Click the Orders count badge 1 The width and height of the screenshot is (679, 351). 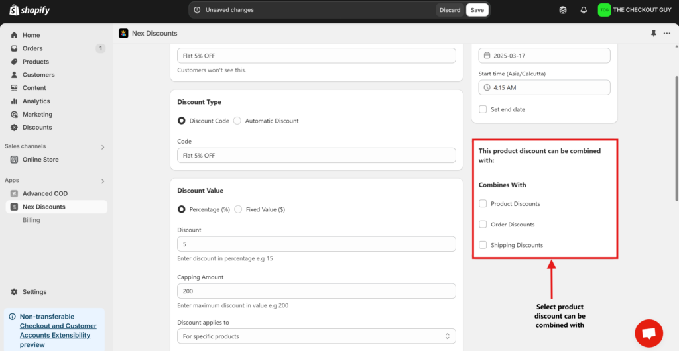[101, 48]
